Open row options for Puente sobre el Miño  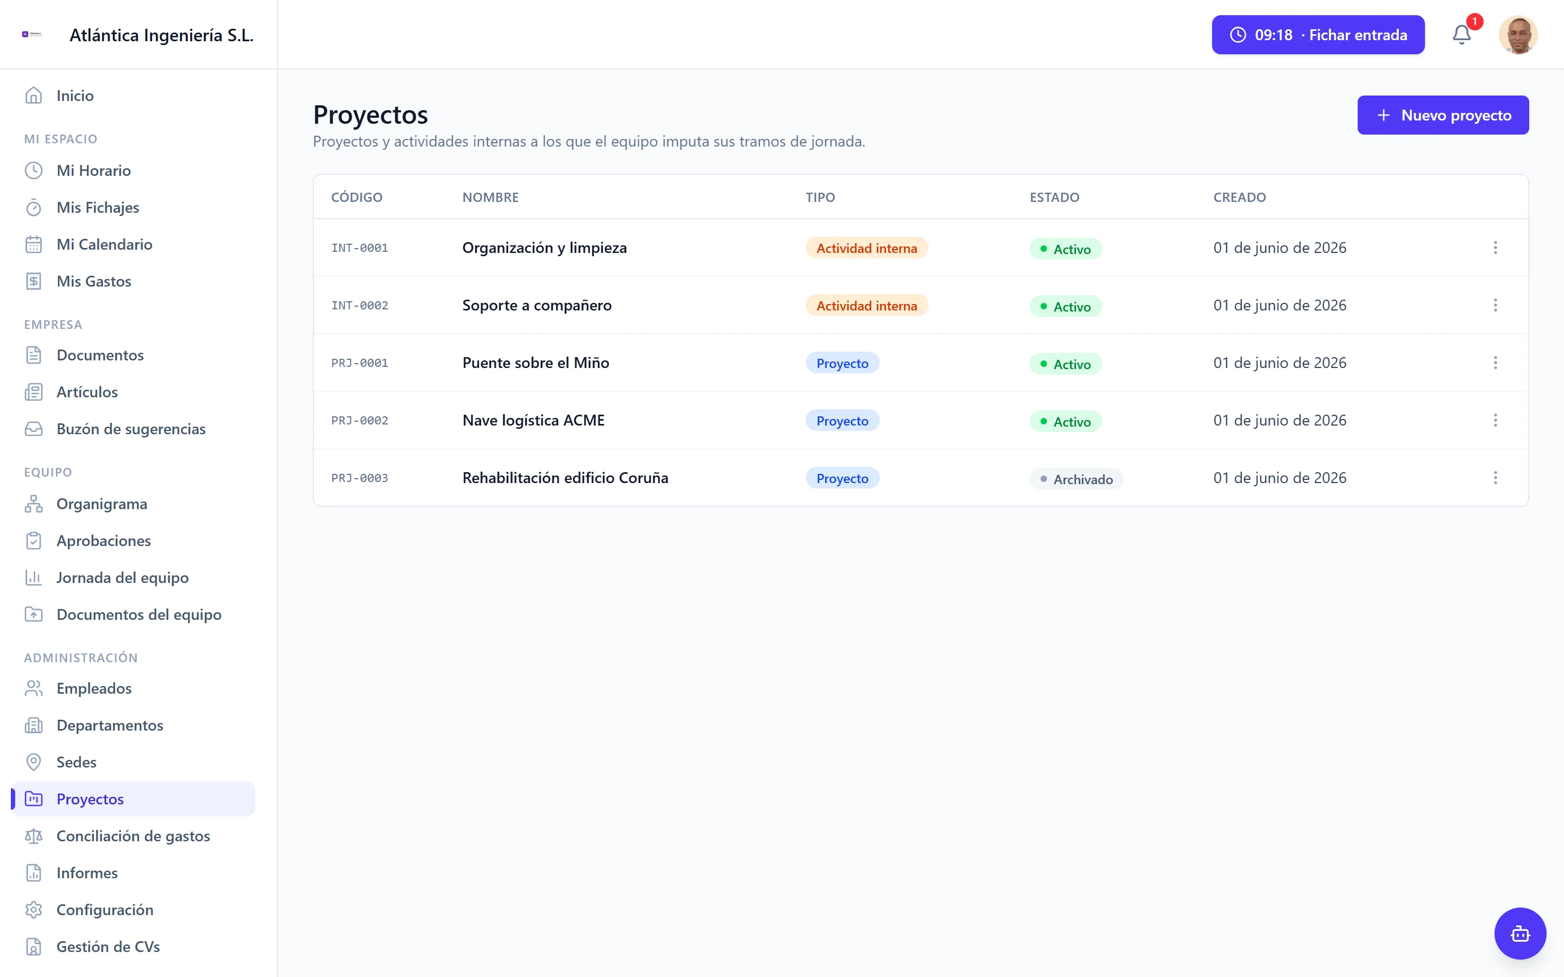pyautogui.click(x=1495, y=363)
